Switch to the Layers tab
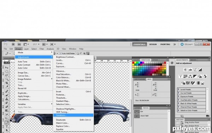The image size is (212, 133). [137, 108]
